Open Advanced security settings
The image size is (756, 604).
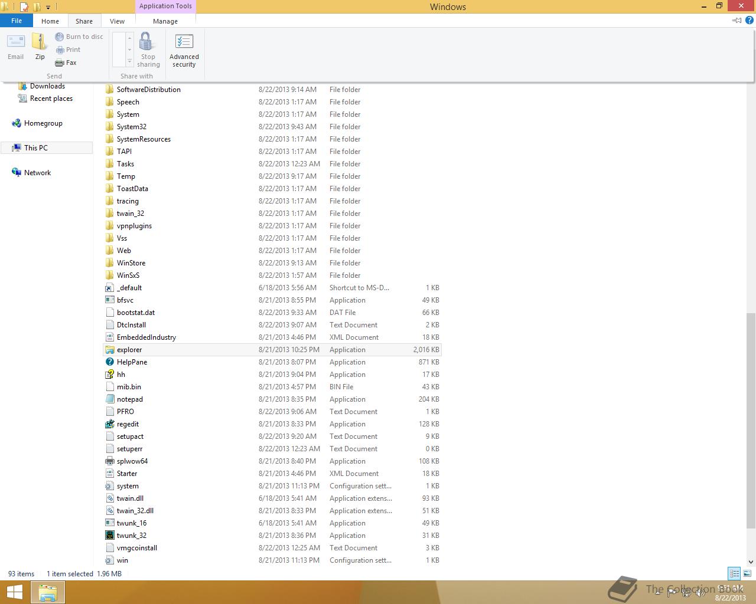coord(184,51)
